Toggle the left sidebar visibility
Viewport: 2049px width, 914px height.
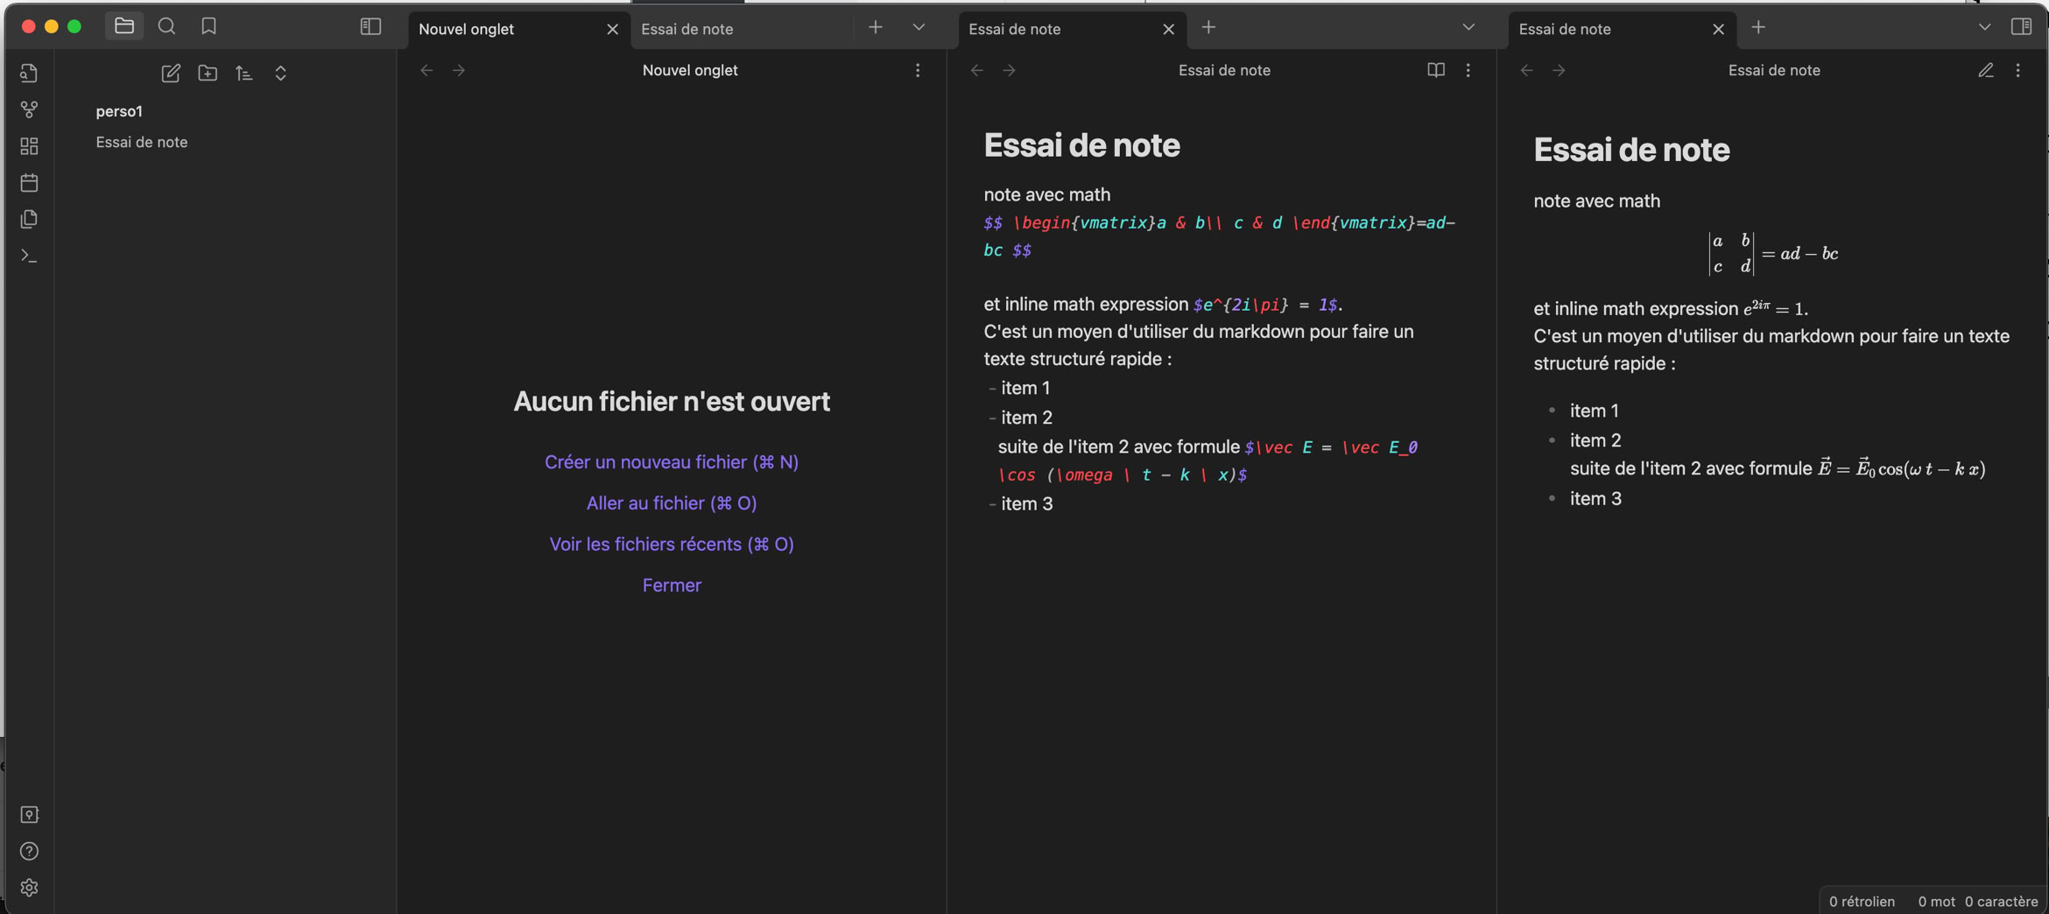[370, 26]
